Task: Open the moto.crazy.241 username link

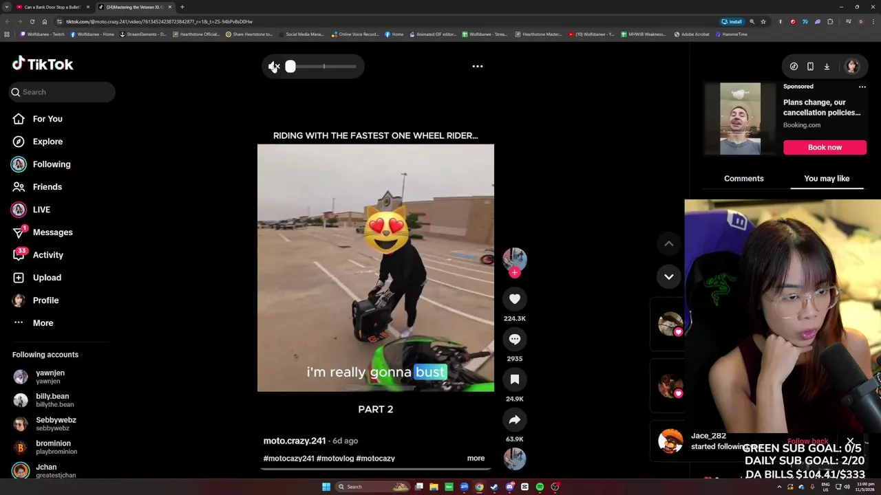Action: tap(295, 441)
